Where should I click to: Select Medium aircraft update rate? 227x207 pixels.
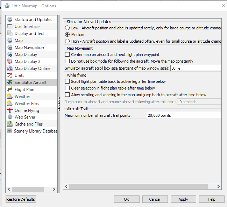click(x=67, y=35)
